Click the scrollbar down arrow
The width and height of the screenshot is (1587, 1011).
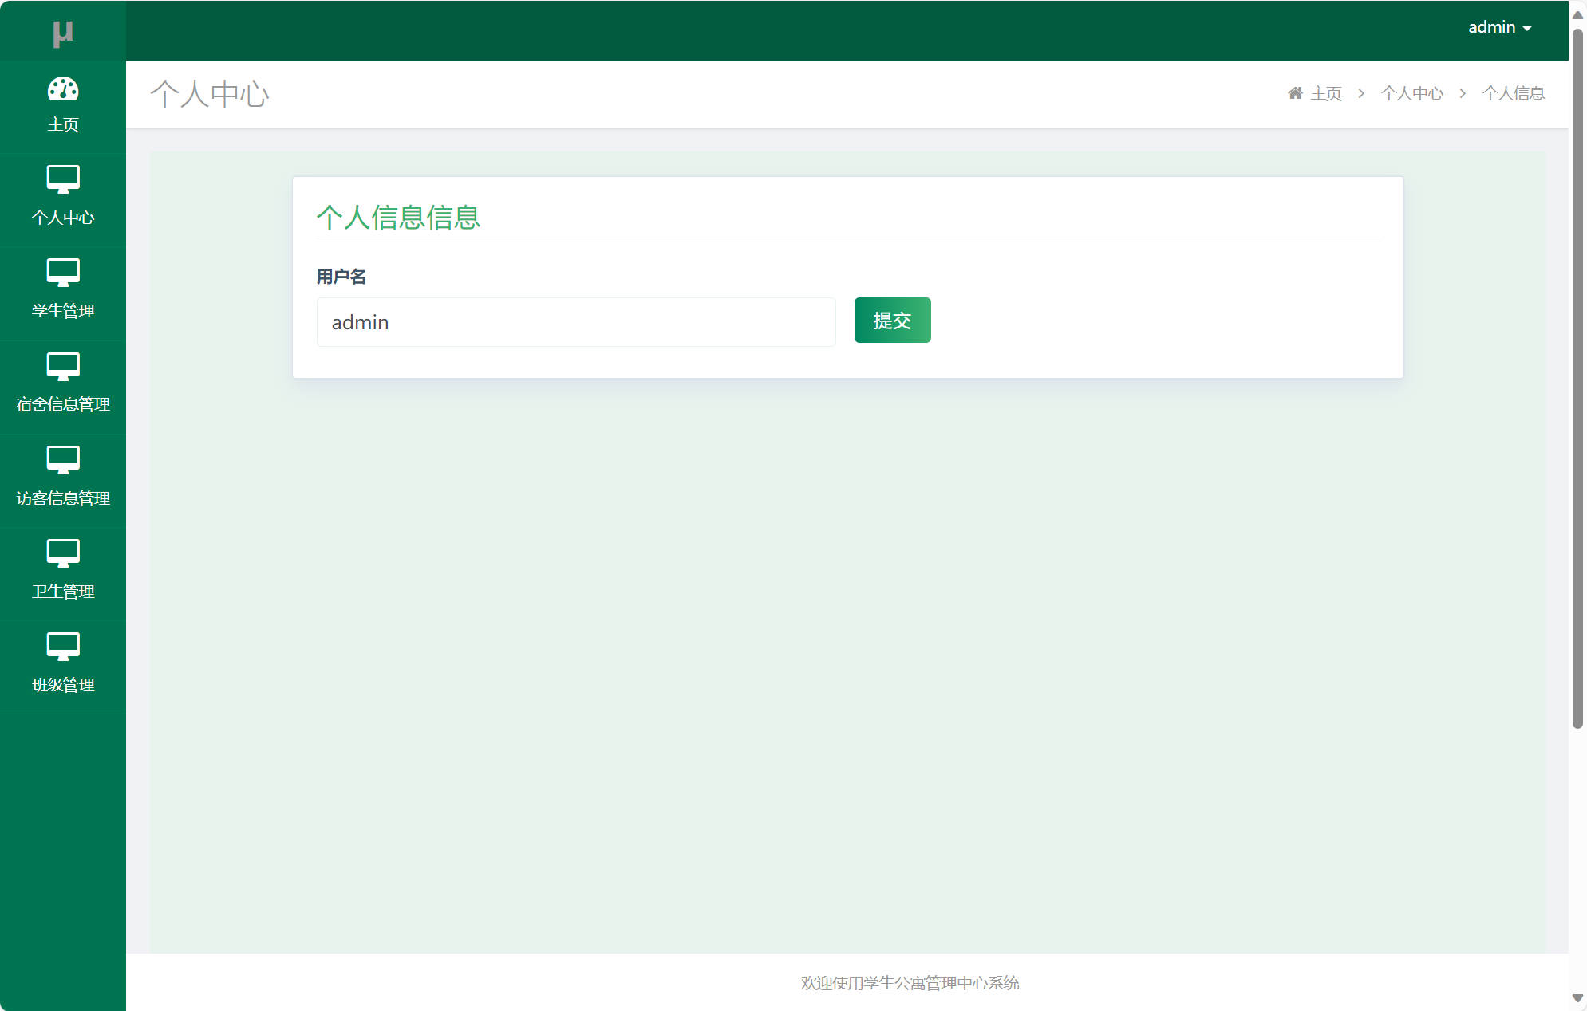(x=1578, y=997)
